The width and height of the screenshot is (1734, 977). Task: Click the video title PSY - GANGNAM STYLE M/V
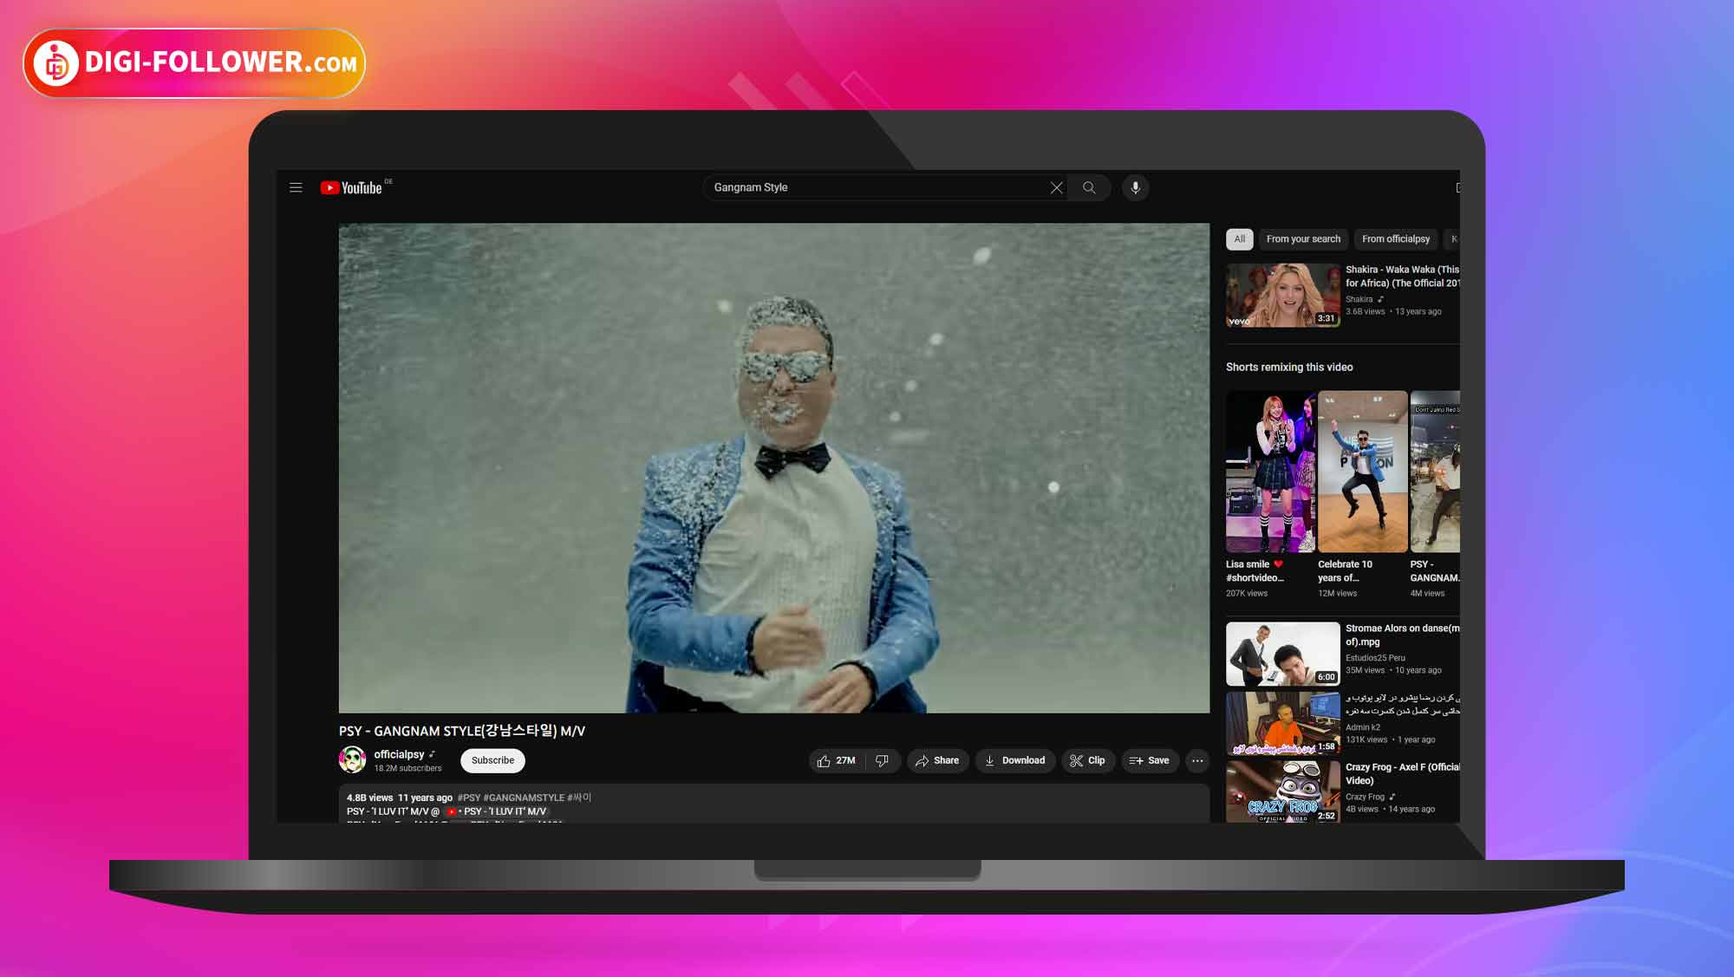(x=461, y=731)
